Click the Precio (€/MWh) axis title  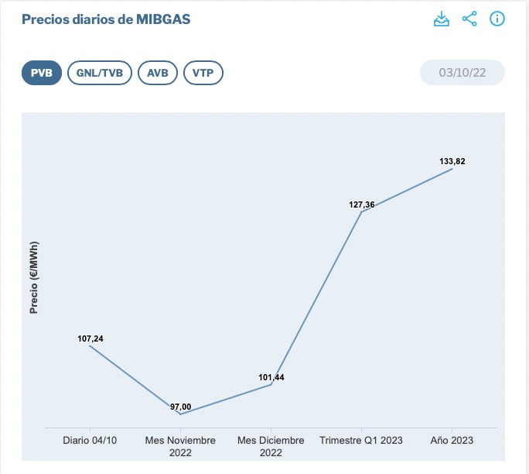click(34, 277)
